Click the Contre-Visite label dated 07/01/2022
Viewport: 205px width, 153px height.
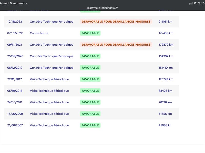pyautogui.click(x=39, y=33)
